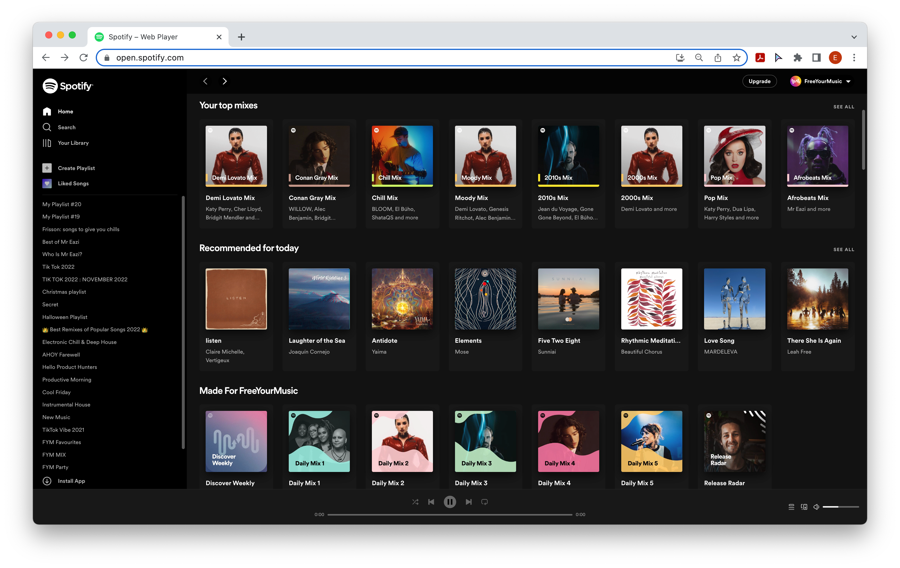Screen dimensions: 900x568
Task: Click the Install App download icon
Action: (x=47, y=481)
